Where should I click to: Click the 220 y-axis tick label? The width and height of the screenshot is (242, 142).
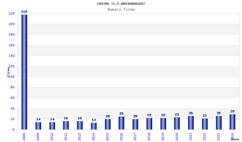(12, 13)
